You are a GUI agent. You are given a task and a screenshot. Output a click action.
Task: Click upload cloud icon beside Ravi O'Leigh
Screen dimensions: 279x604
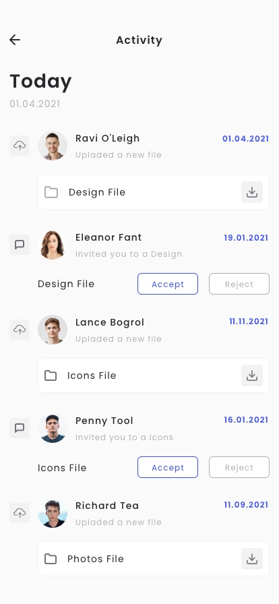point(20,146)
